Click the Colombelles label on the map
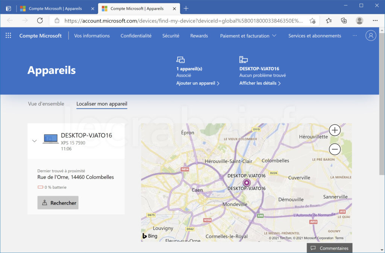 tap(275, 161)
